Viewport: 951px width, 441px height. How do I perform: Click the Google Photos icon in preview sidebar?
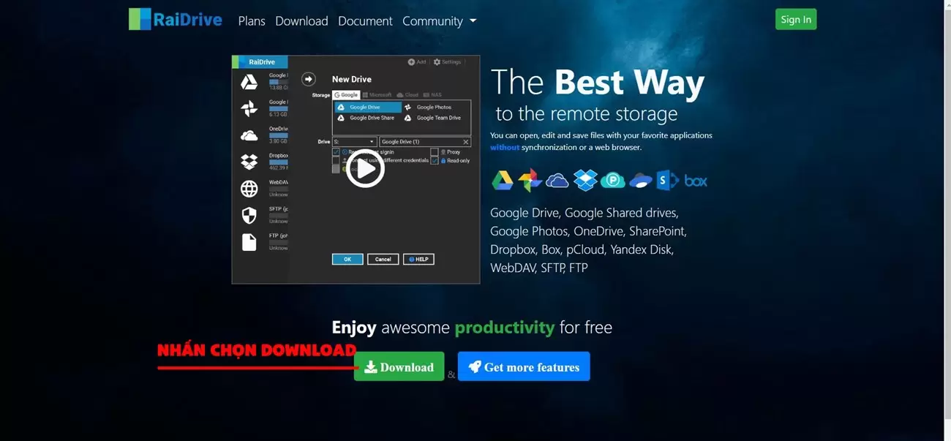[249, 108]
